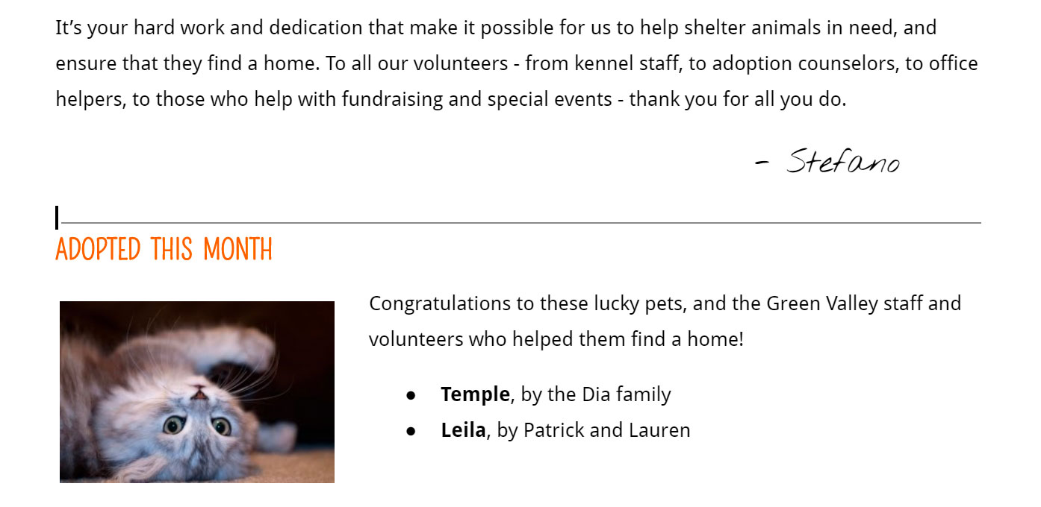This screenshot has height=507, width=1041.
Task: Click the word 'fundraising' in the paragraph
Action: click(393, 100)
